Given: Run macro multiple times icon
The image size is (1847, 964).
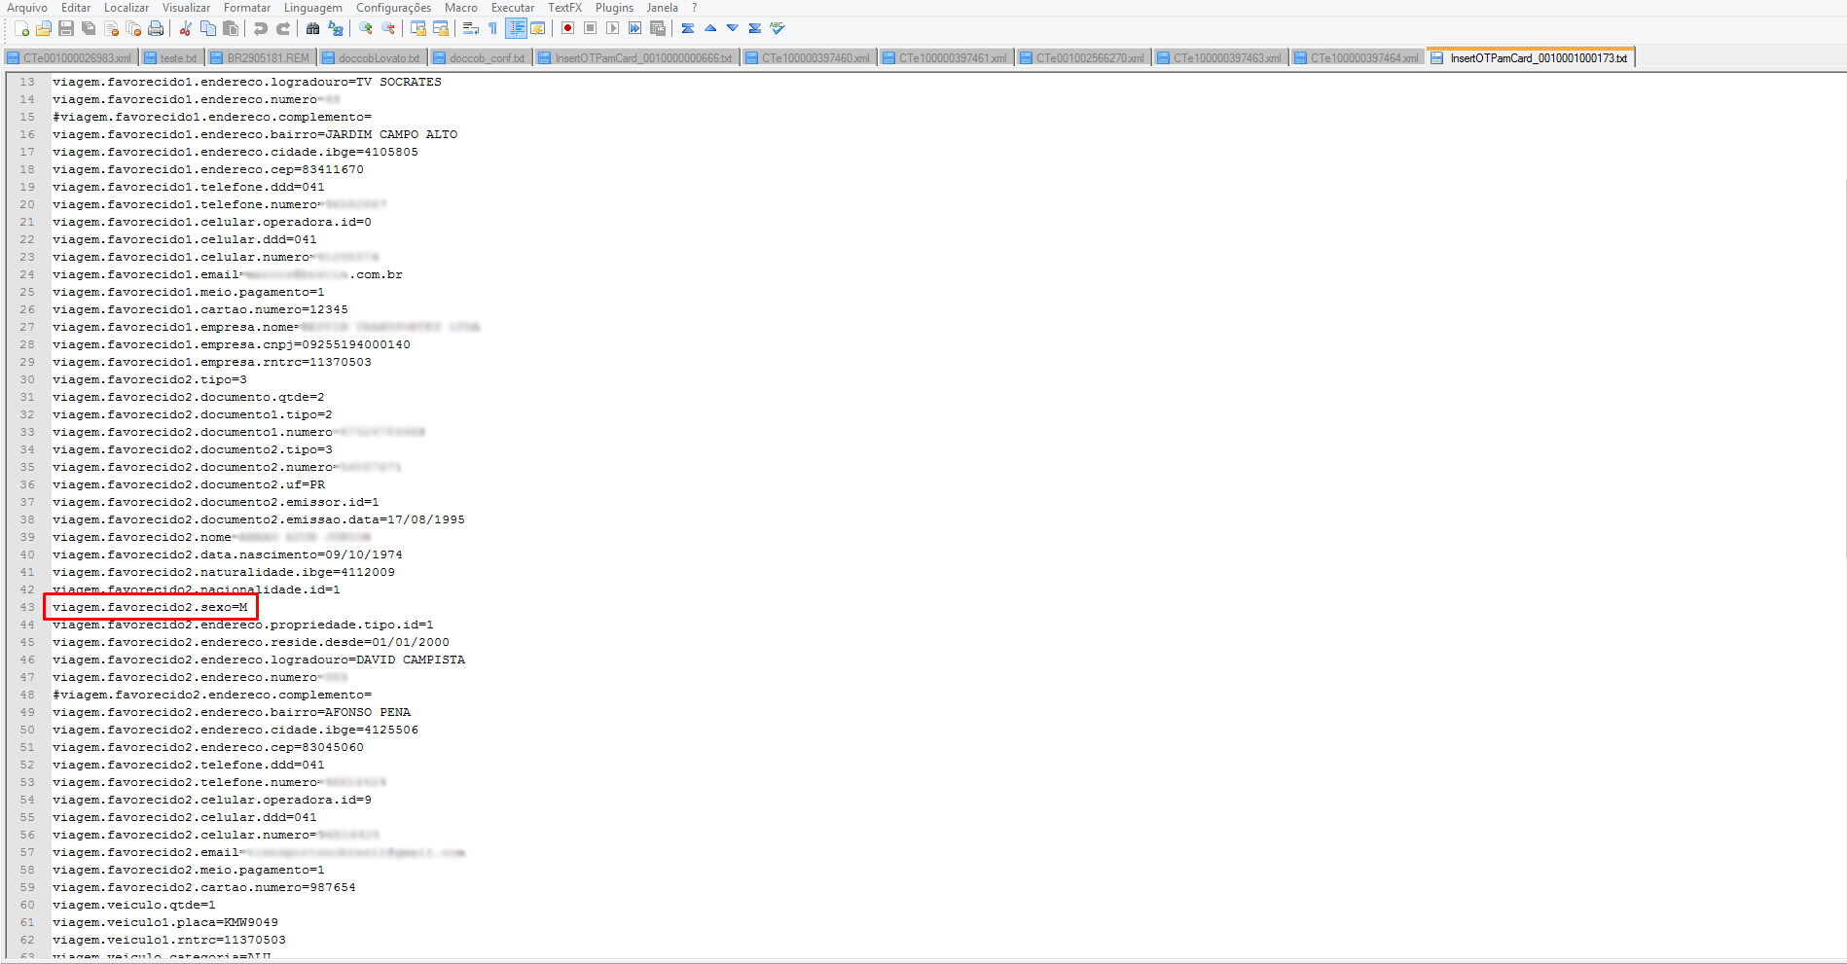Looking at the screenshot, I should (634, 29).
